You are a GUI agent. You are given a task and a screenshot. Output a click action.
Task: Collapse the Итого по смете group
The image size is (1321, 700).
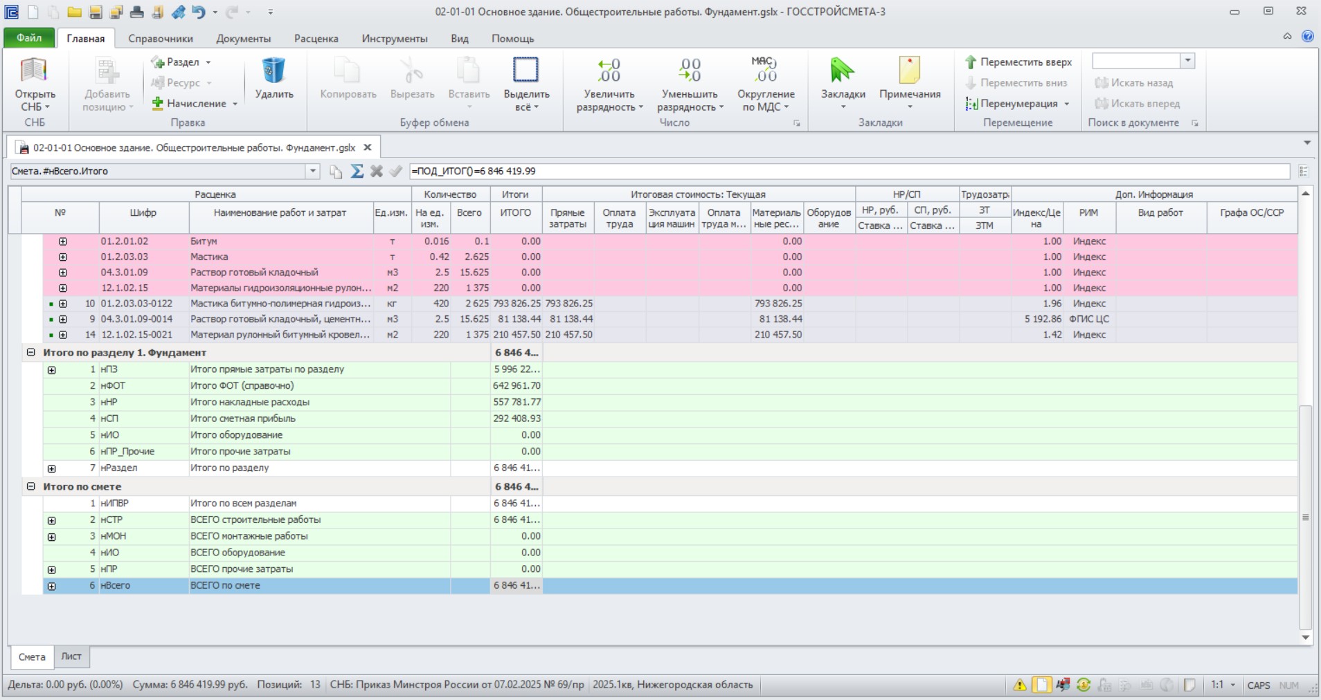[30, 486]
